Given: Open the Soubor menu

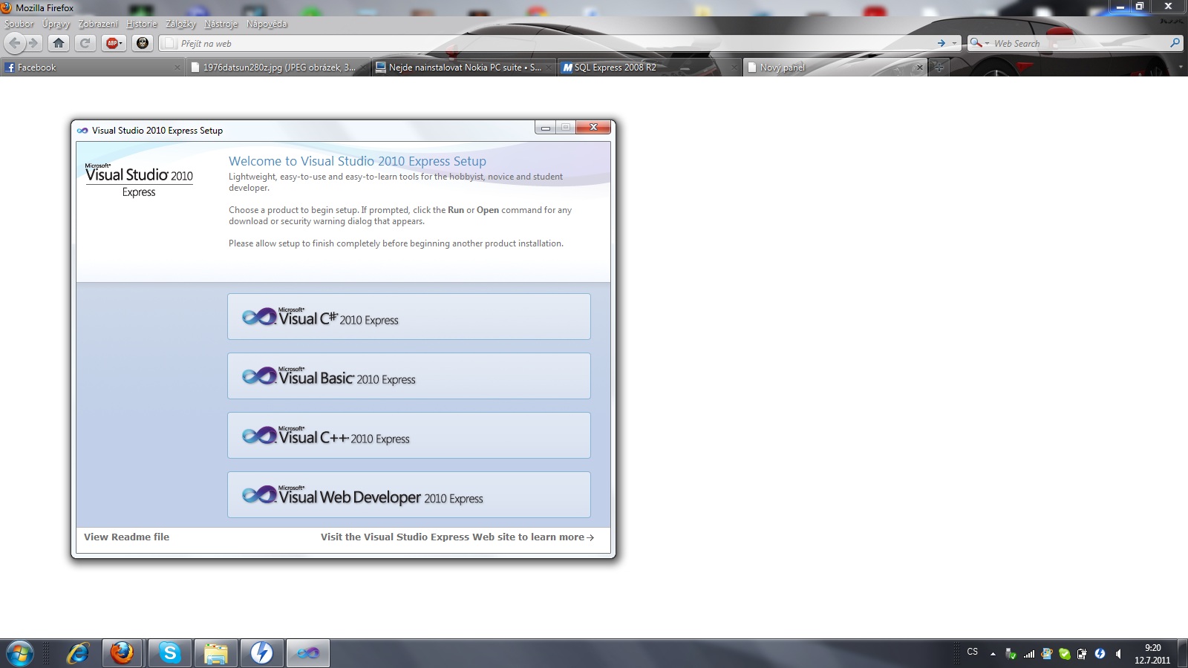Looking at the screenshot, I should pos(19,24).
